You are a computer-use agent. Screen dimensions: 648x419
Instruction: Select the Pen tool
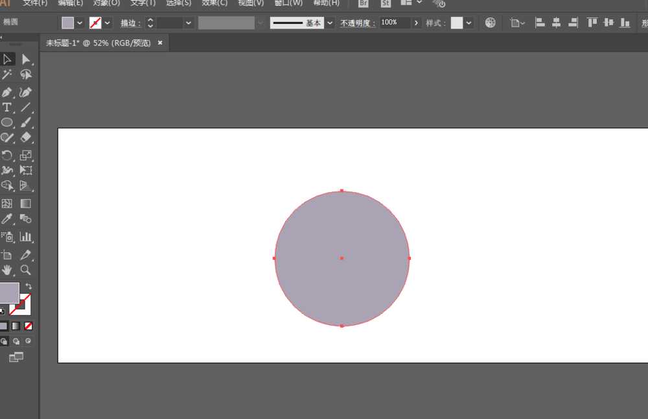tap(6, 92)
